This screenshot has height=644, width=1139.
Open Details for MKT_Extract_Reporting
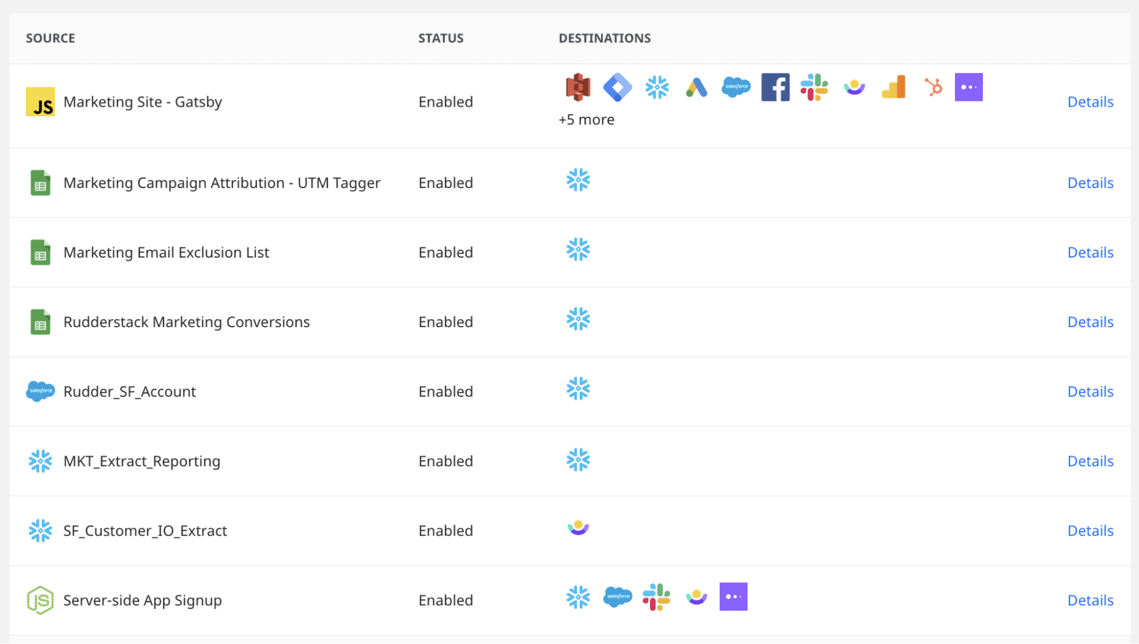pyautogui.click(x=1089, y=461)
